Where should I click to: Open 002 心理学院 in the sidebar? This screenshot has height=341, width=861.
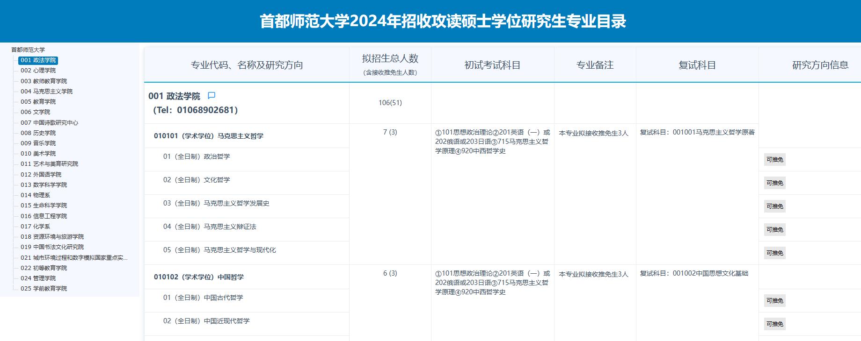tap(38, 71)
